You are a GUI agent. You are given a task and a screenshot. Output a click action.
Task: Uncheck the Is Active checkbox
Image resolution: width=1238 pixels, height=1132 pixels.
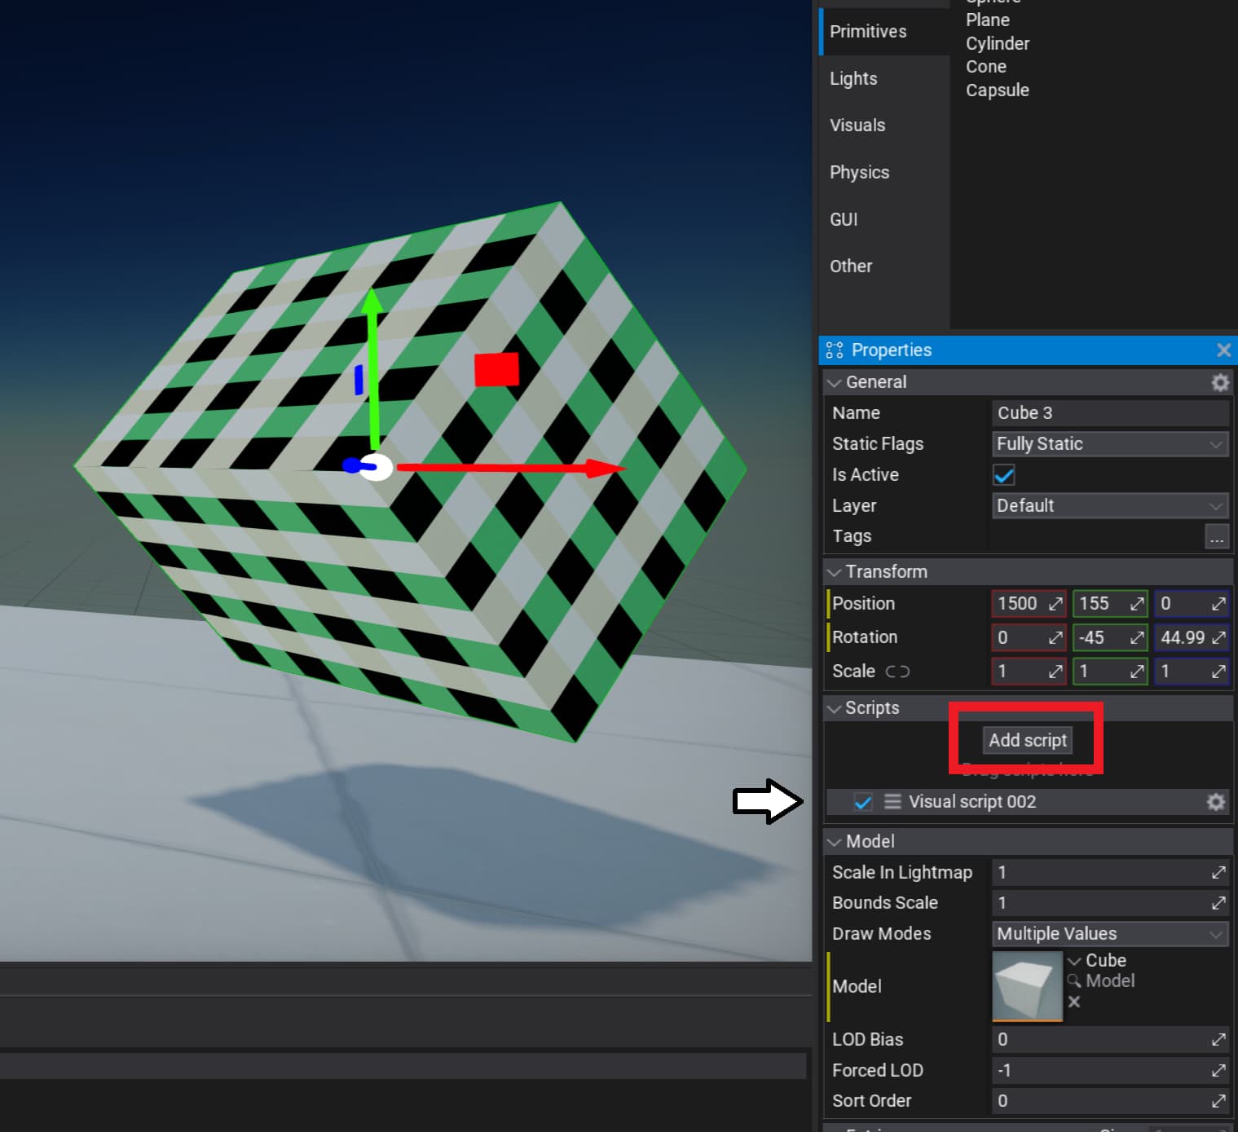[1004, 475]
